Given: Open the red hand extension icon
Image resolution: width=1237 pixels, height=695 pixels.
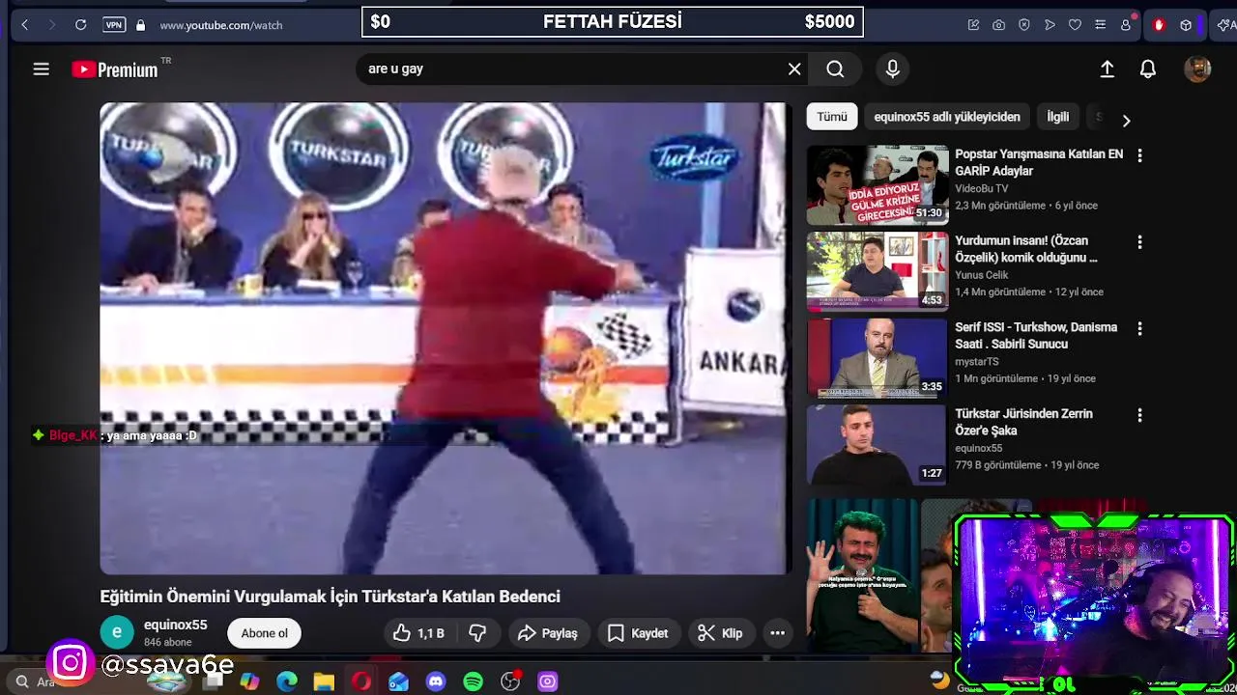Looking at the screenshot, I should tap(1159, 25).
